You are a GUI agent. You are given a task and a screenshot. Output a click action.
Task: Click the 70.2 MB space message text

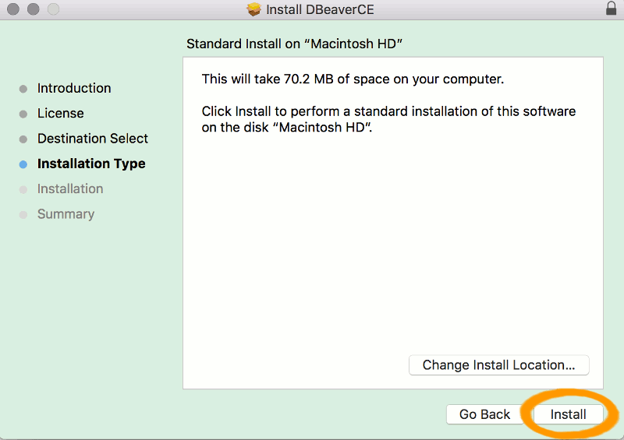[x=353, y=79]
